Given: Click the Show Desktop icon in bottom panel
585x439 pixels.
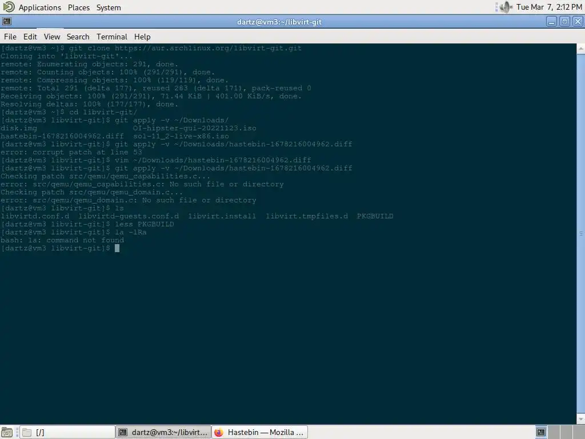Looking at the screenshot, I should 7,432.
